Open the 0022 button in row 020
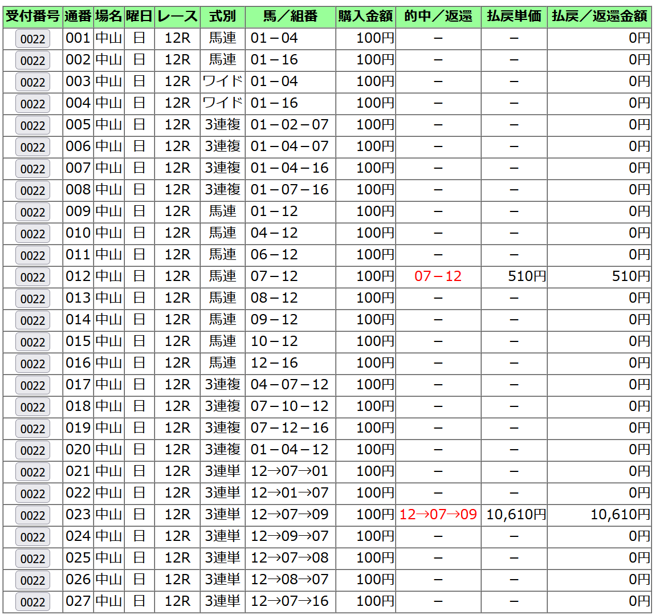 point(32,451)
